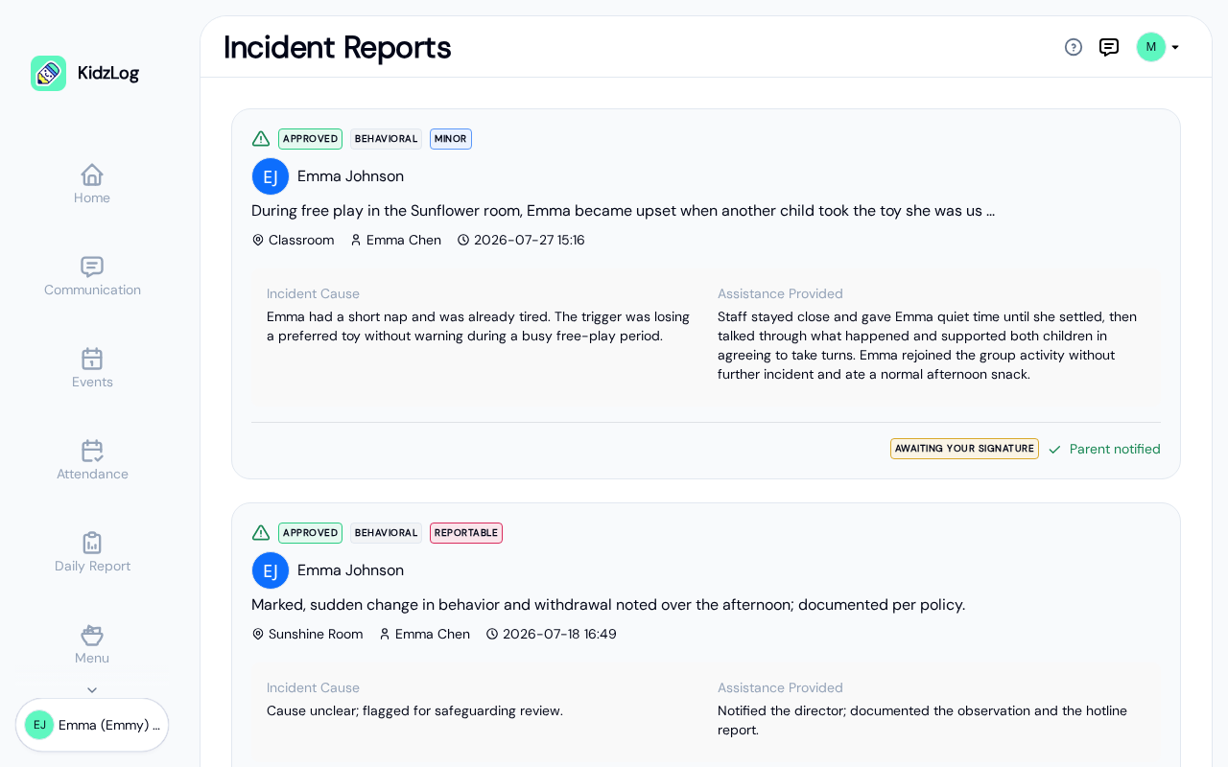Click the Incident Reports page heading
Screen dimensions: 1228x767
337,47
